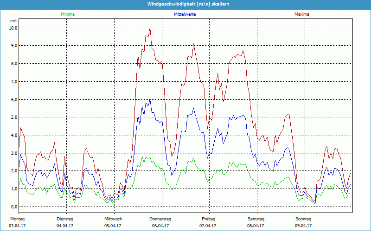This screenshot has height=231, width=371.
Task: Click the date '07.04.17'
Action: (208, 226)
